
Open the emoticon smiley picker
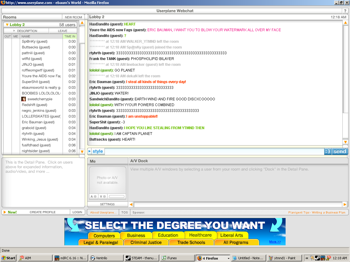(x=328, y=151)
